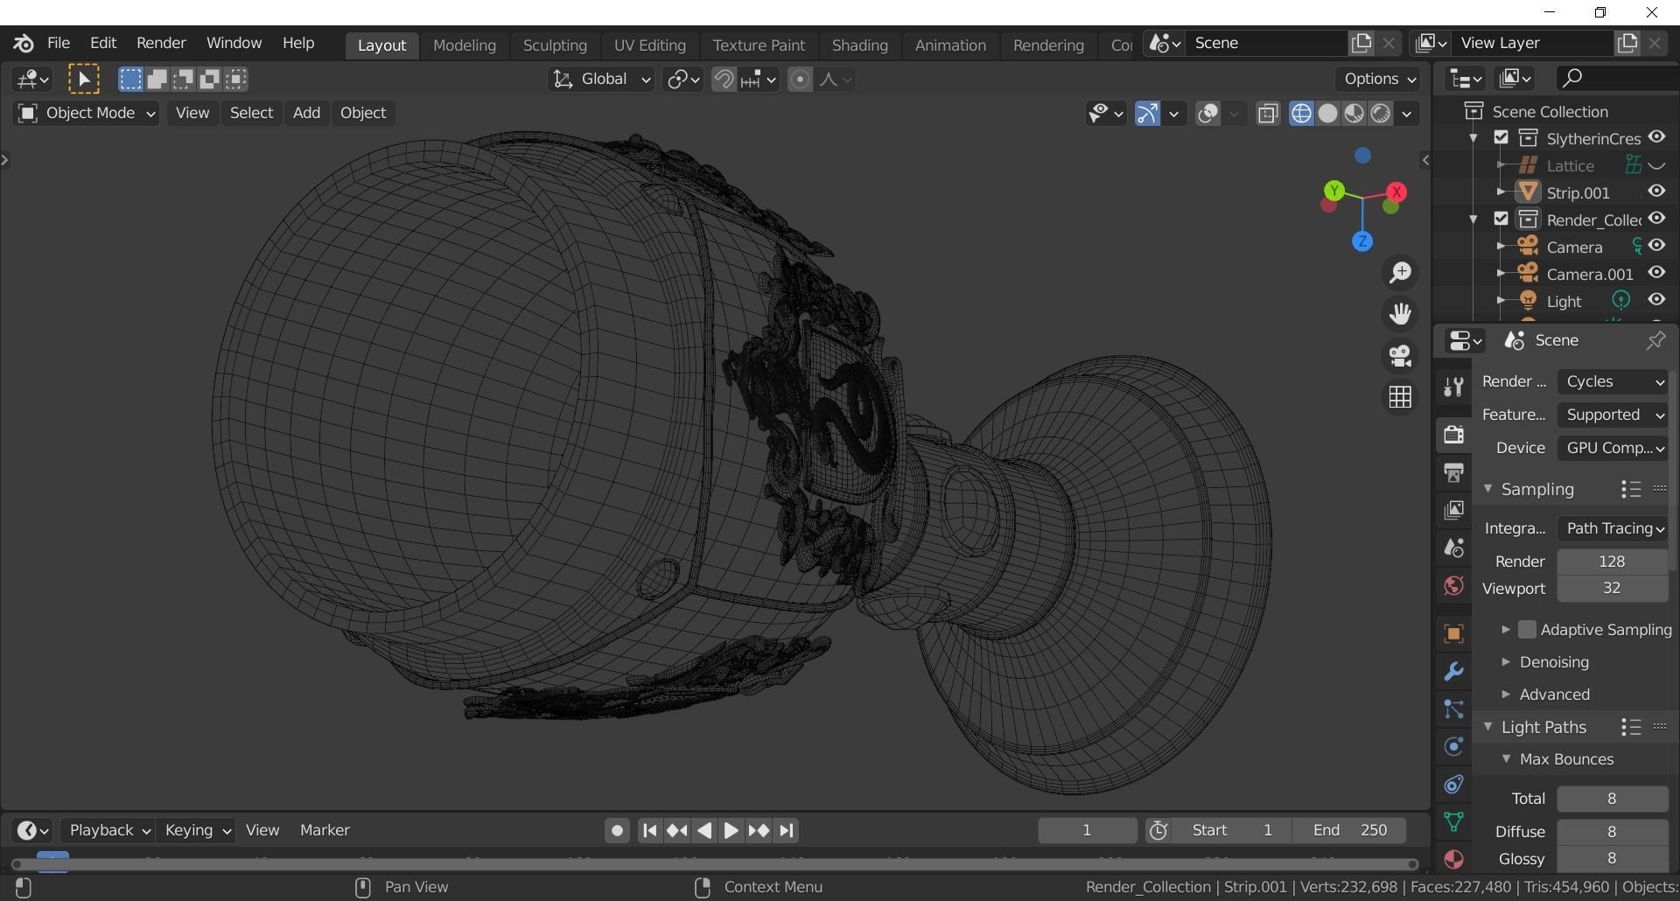Open Object properties tab
This screenshot has width=1680, height=901.
pyautogui.click(x=1454, y=633)
